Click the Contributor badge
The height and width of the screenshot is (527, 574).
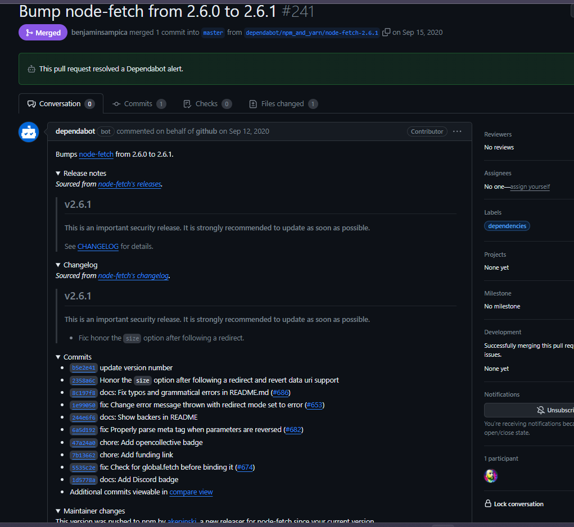[x=427, y=131]
